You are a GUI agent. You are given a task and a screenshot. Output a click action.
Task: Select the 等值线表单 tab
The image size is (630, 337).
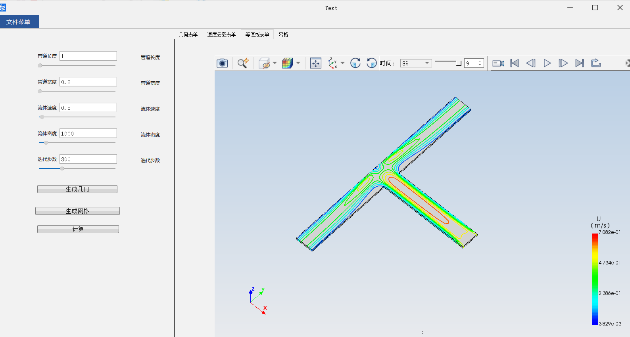(x=257, y=34)
